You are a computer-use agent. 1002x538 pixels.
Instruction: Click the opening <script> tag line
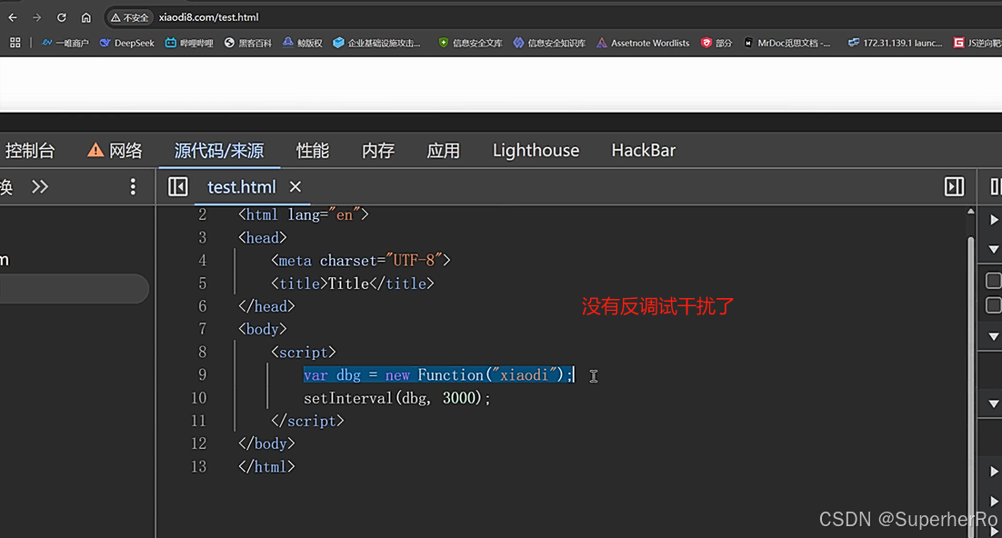(x=304, y=352)
